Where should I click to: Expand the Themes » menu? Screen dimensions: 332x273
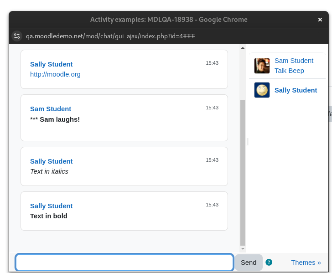(x=306, y=263)
